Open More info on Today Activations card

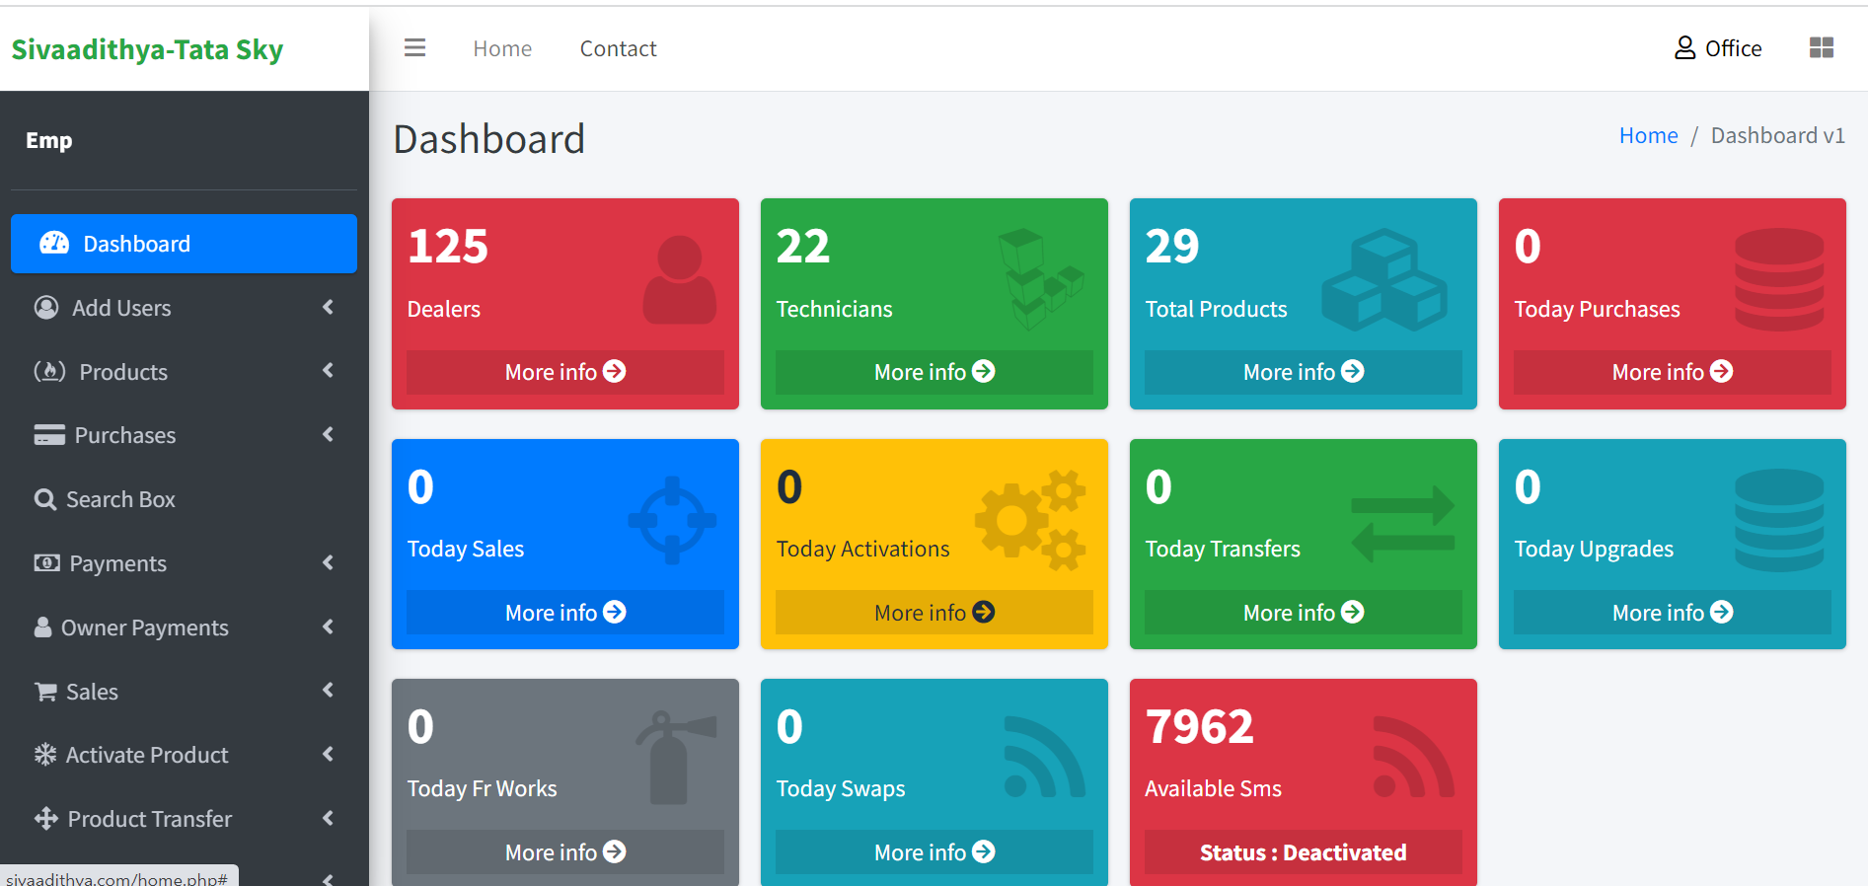point(934,613)
